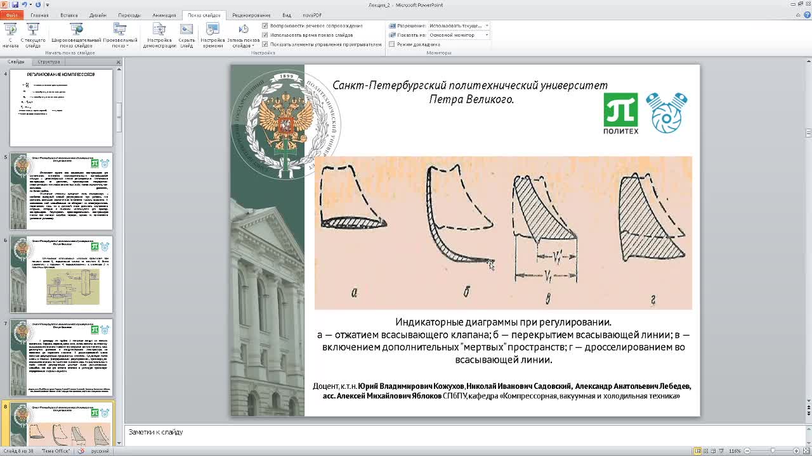Click caption text Индикаторные диаграммы при регулировании

tap(503, 322)
